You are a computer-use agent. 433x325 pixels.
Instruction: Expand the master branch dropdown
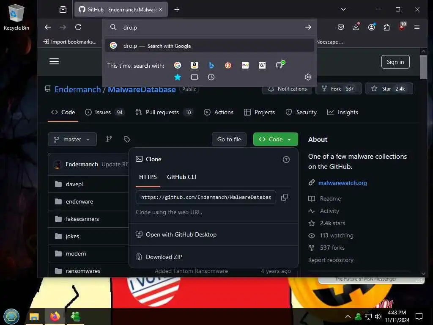(x=72, y=139)
